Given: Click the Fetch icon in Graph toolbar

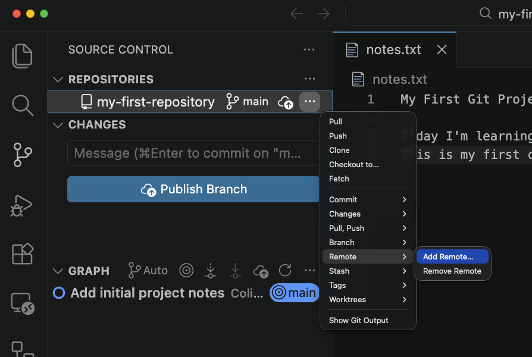Looking at the screenshot, I should pos(211,271).
